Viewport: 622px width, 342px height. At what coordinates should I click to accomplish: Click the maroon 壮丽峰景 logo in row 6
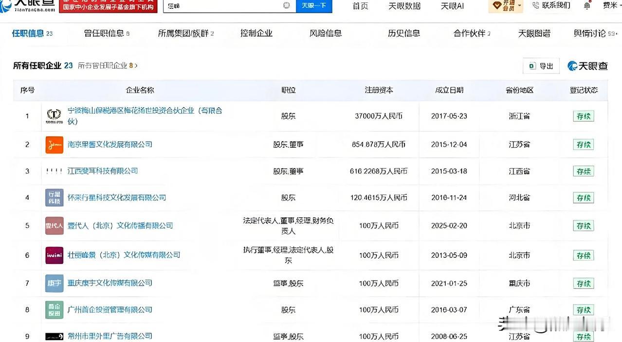54,255
